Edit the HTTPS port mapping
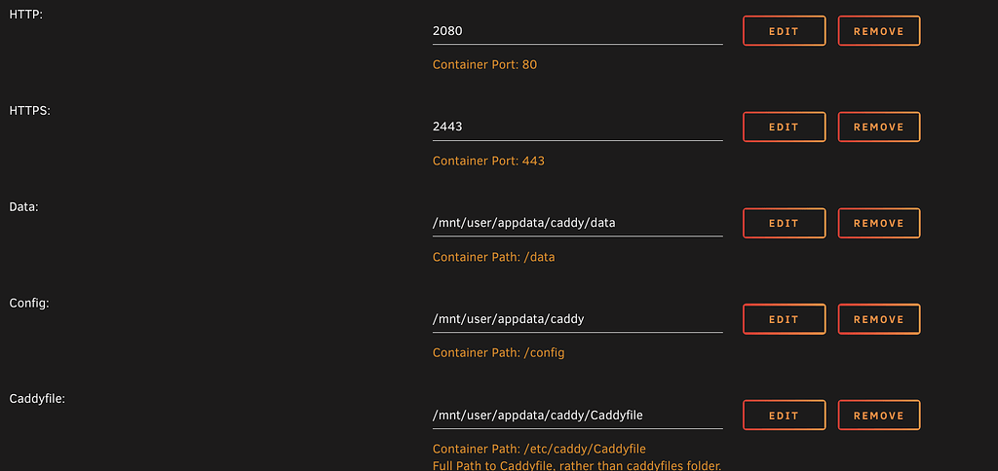The height and width of the screenshot is (471, 998). point(784,127)
